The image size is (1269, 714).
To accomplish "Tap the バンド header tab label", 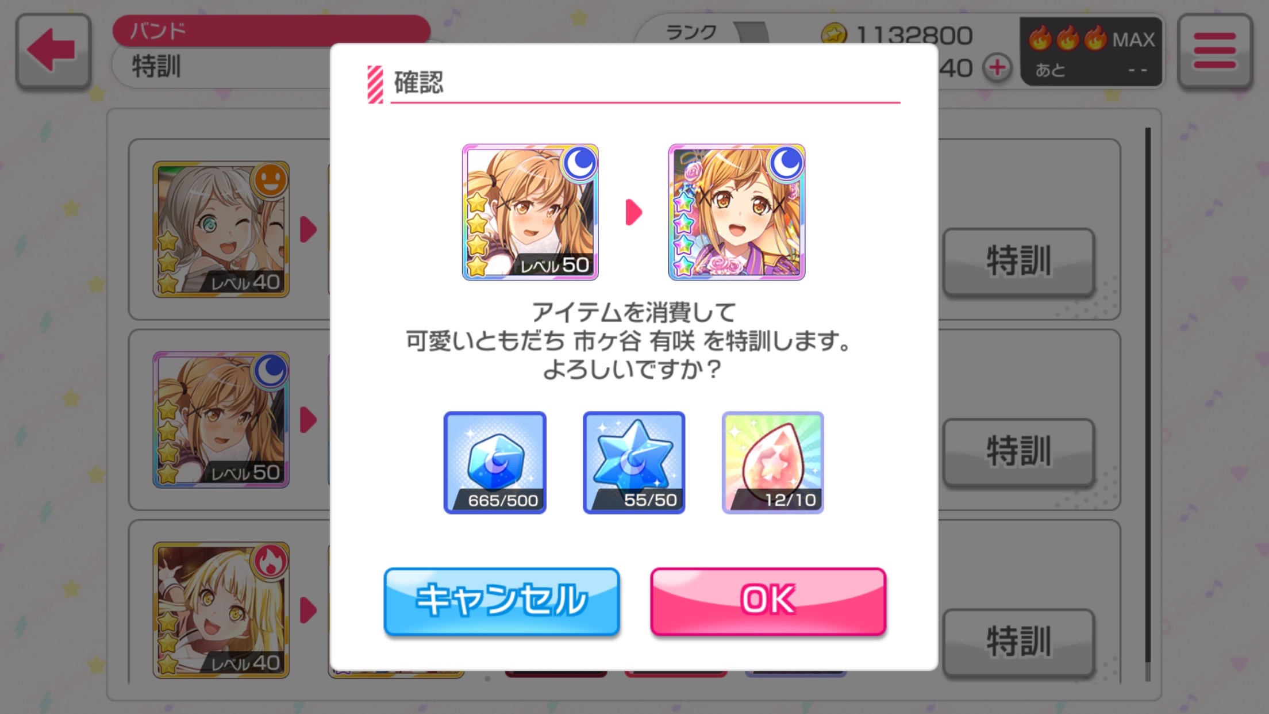I will [x=157, y=30].
